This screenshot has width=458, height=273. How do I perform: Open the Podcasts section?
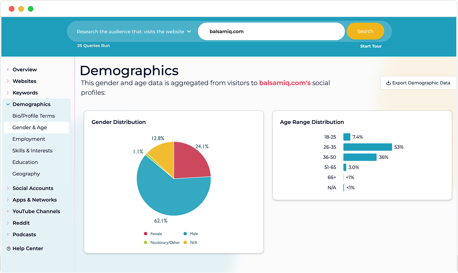click(24, 234)
